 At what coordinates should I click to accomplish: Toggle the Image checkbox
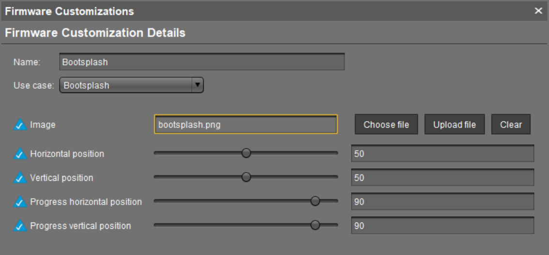coord(20,125)
